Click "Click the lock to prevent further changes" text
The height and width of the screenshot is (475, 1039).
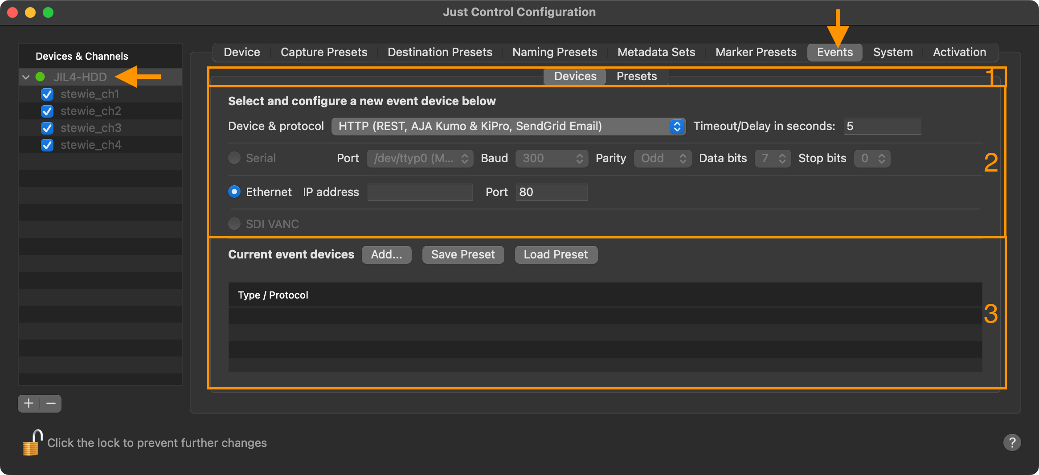[157, 443]
